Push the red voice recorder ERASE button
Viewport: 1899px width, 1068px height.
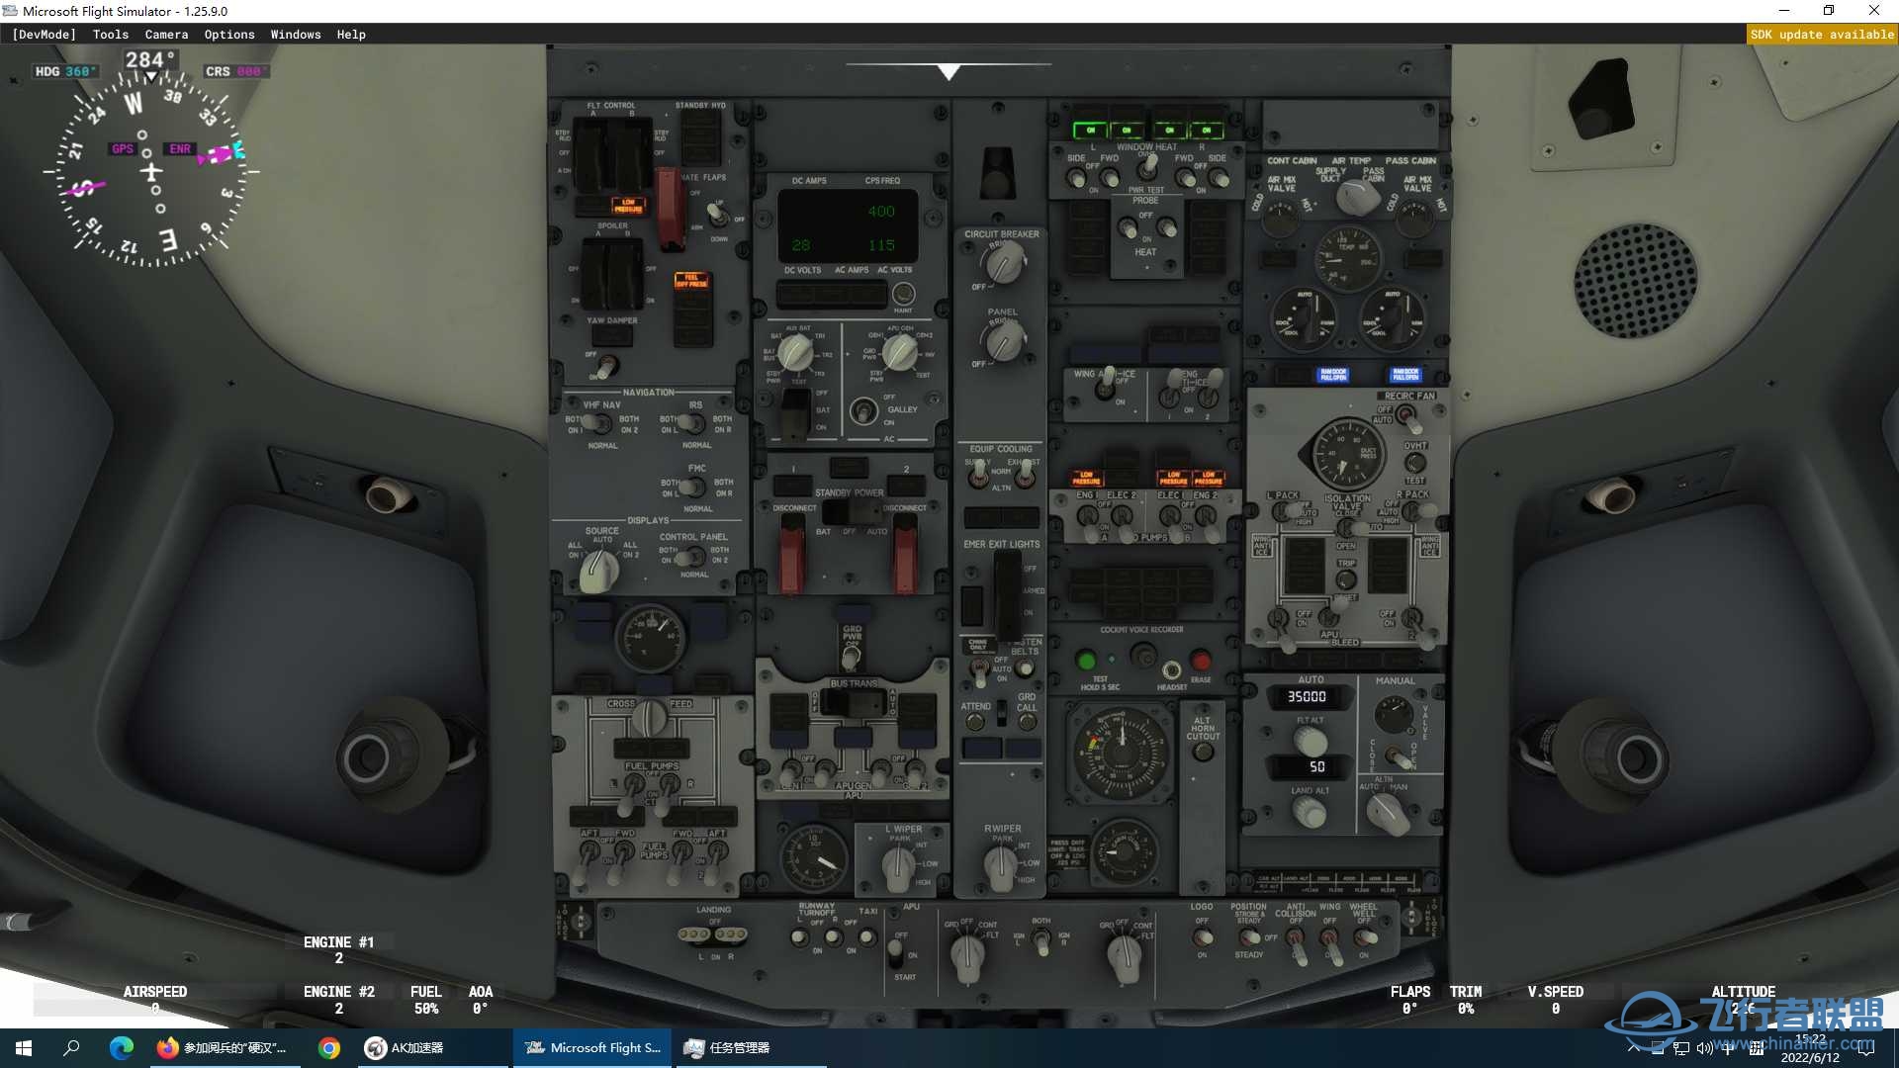tap(1201, 660)
